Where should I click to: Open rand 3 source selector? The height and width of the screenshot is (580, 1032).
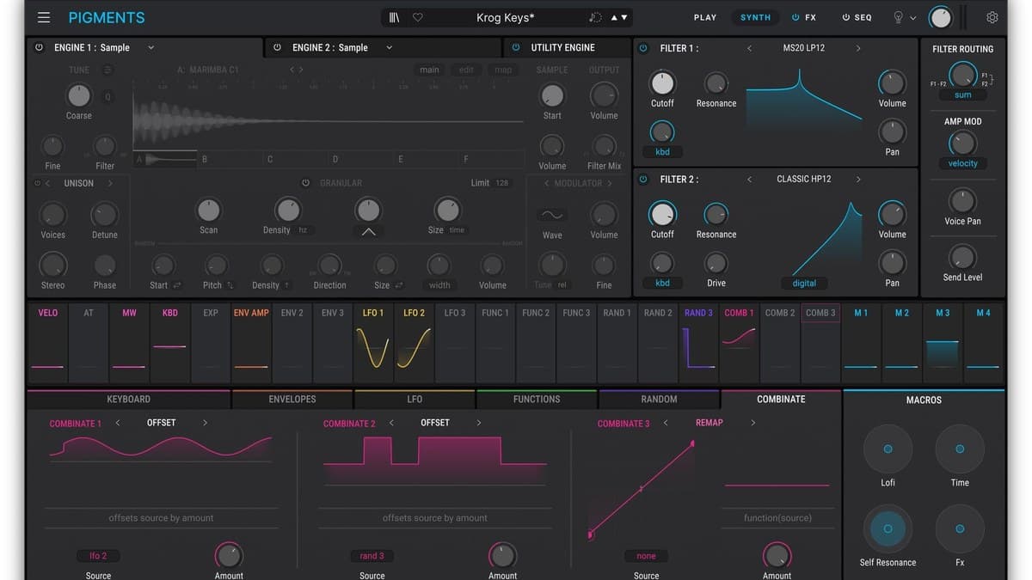coord(372,556)
